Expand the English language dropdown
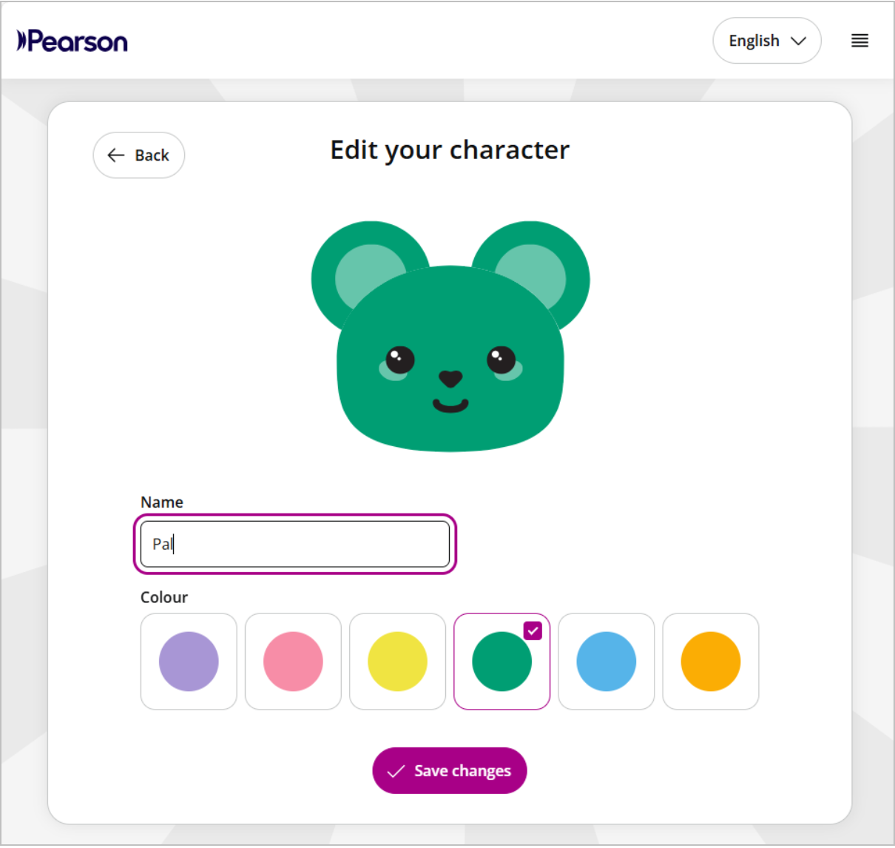Screen dimensions: 895x848 click(767, 41)
